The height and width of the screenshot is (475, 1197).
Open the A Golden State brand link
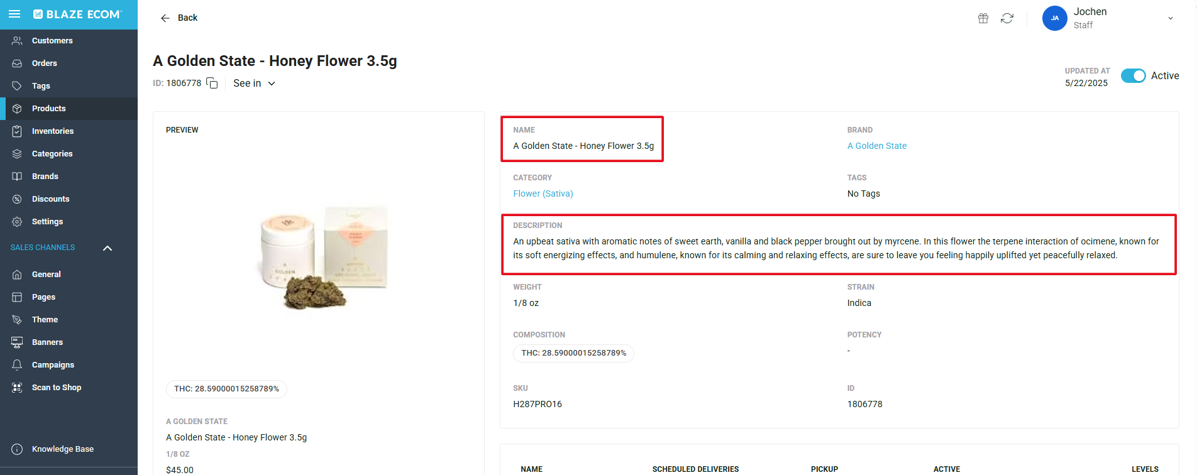[877, 146]
